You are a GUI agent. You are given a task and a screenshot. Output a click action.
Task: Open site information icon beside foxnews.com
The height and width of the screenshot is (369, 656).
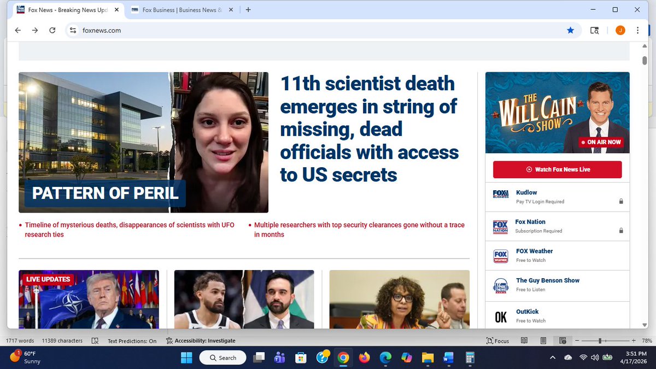(73, 31)
